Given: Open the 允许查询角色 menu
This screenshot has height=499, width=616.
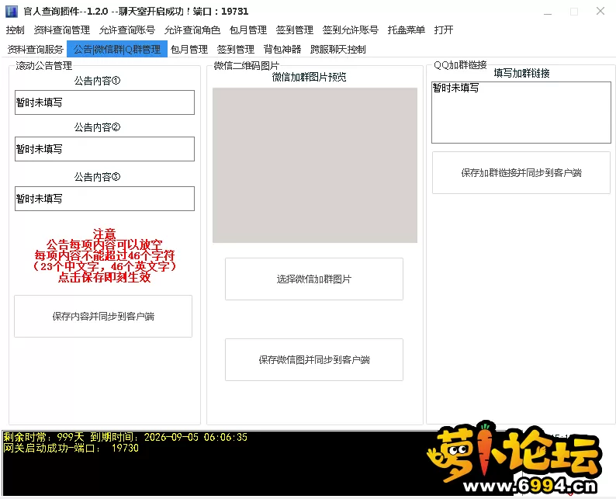Looking at the screenshot, I should tap(192, 29).
